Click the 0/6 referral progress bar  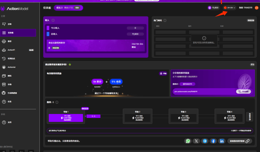click(93, 116)
